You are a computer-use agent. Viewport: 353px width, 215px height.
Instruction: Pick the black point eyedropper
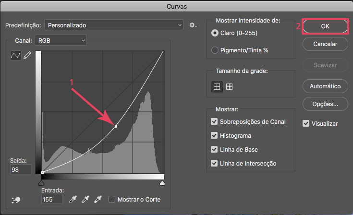tap(73, 199)
